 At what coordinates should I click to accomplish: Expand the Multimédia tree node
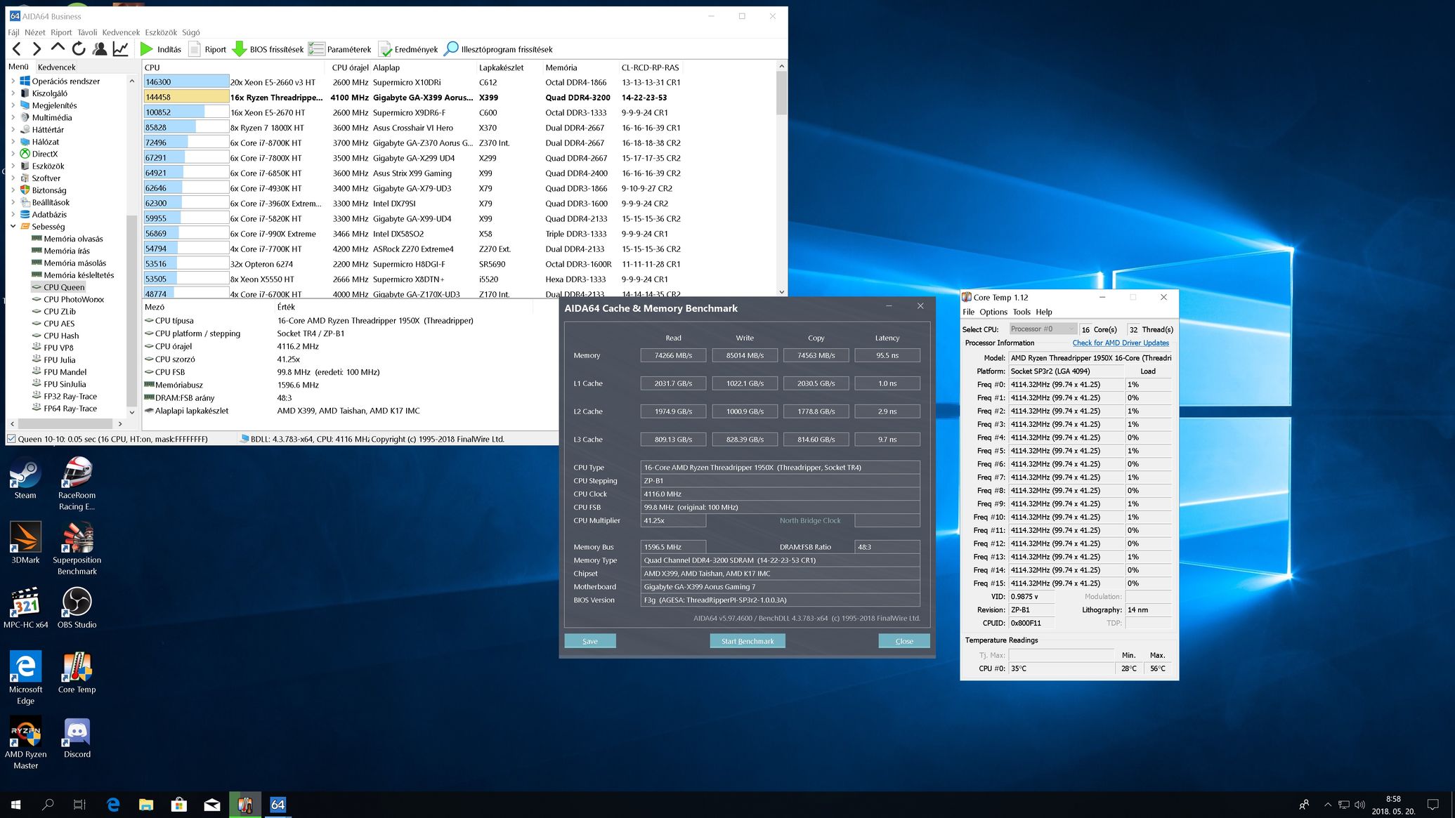point(13,117)
